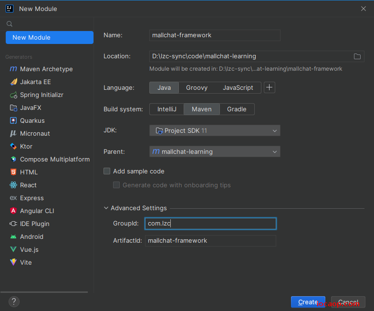The width and height of the screenshot is (374, 311).
Task: Choose IntelliJ build system
Action: 167,109
